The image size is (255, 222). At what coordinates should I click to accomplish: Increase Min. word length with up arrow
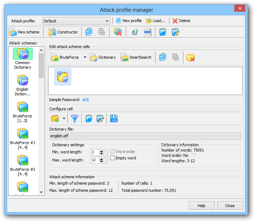tap(102, 151)
